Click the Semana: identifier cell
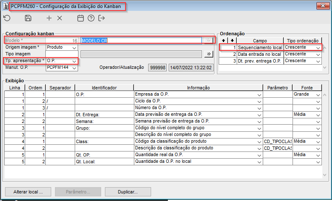332x201 pixels. pyautogui.click(x=105, y=121)
